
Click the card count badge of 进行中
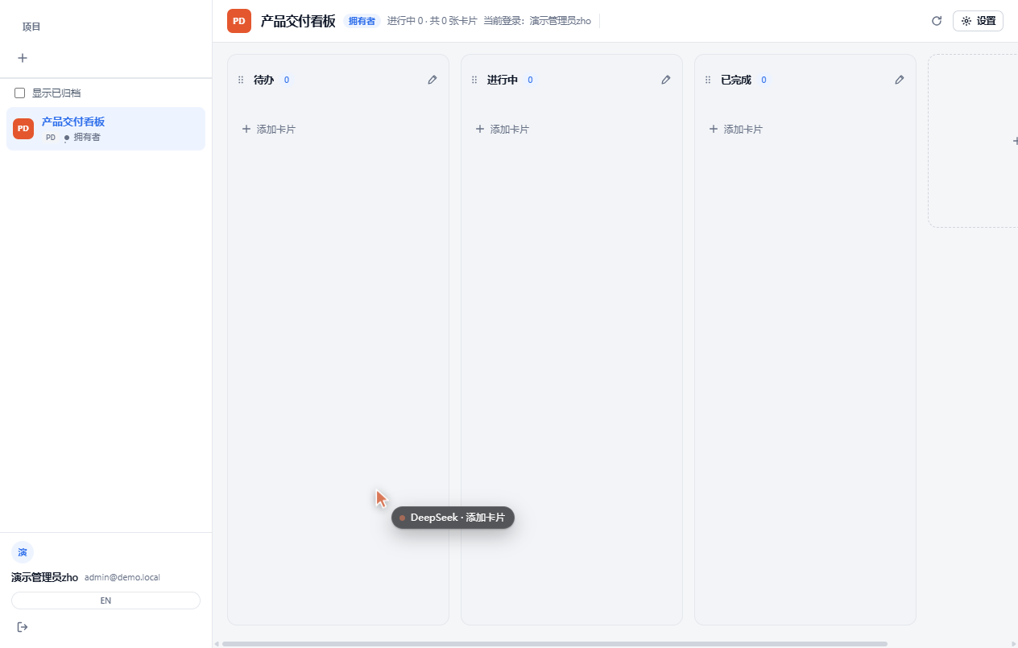(x=530, y=80)
